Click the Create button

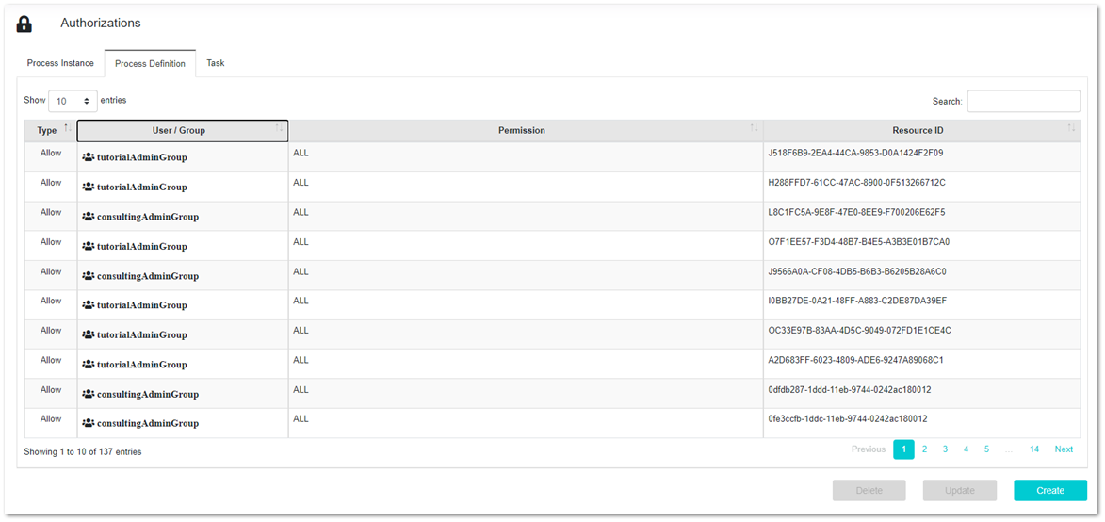click(1050, 490)
